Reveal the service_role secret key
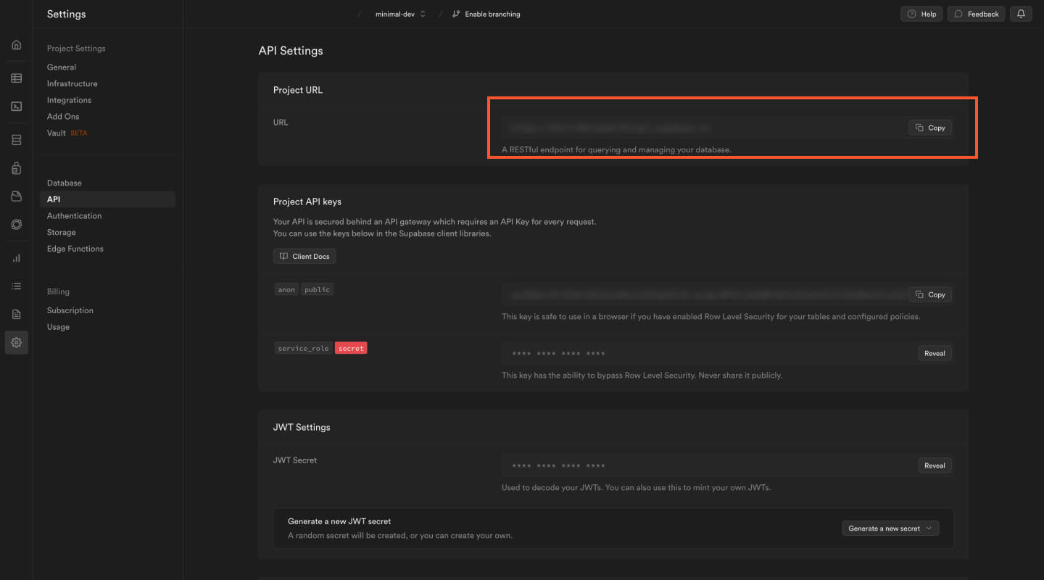This screenshot has height=580, width=1044. 935,353
